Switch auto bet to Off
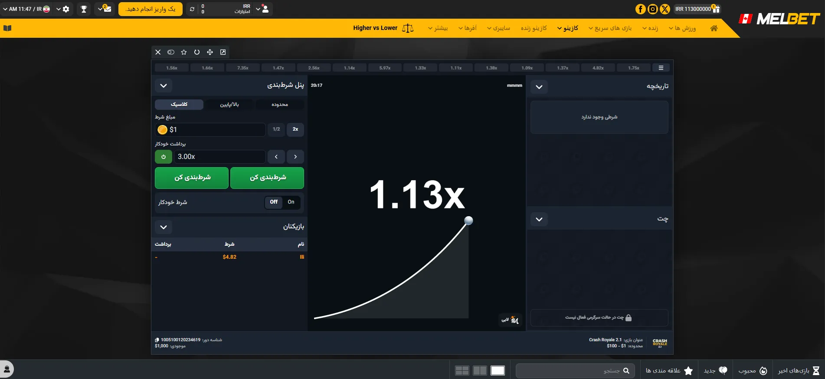Viewport: 825px width, 379px height. pyautogui.click(x=274, y=202)
